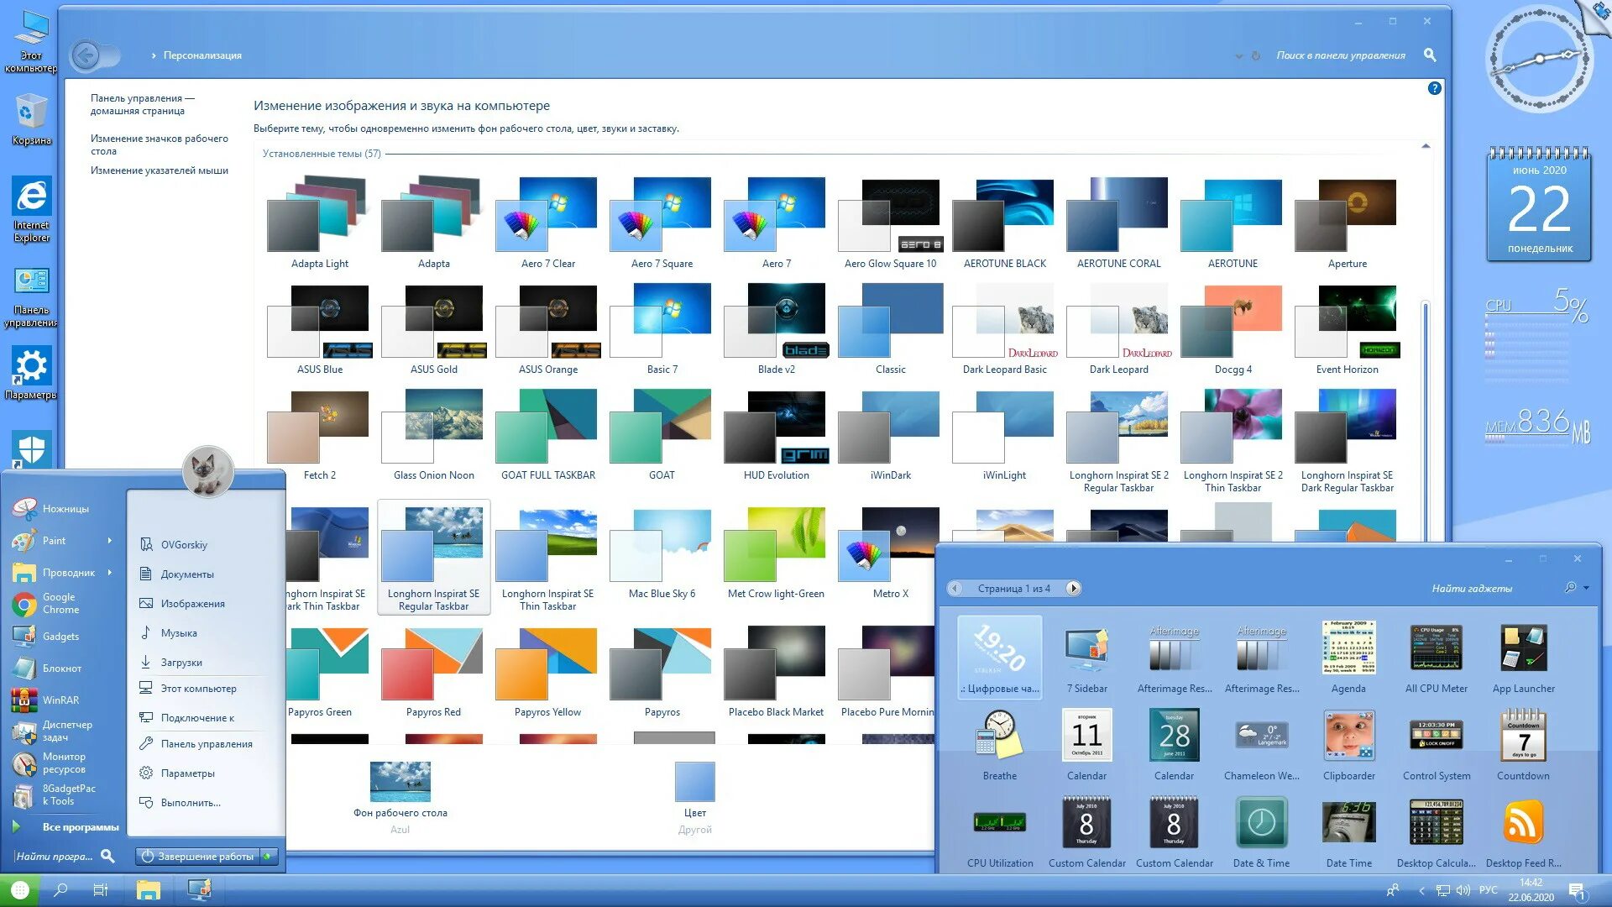
Task: Collapse installed themes group arrow
Action: 1426,147
